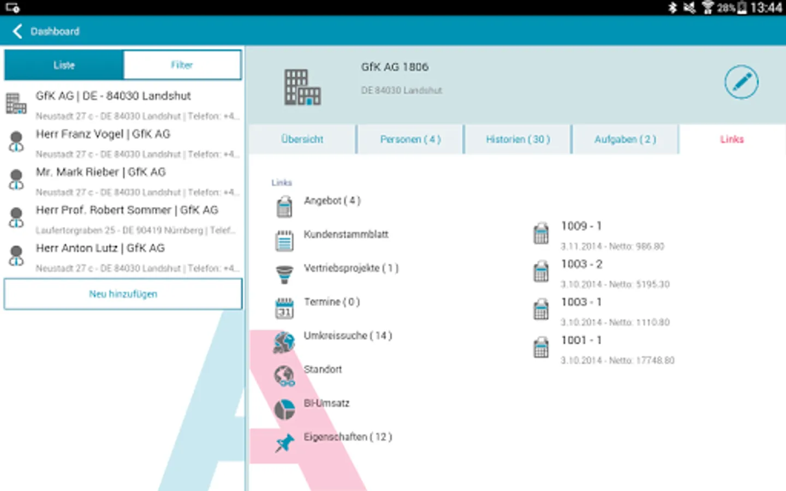Click the Angebot calculator icon
The height and width of the screenshot is (491, 786).
tap(284, 207)
